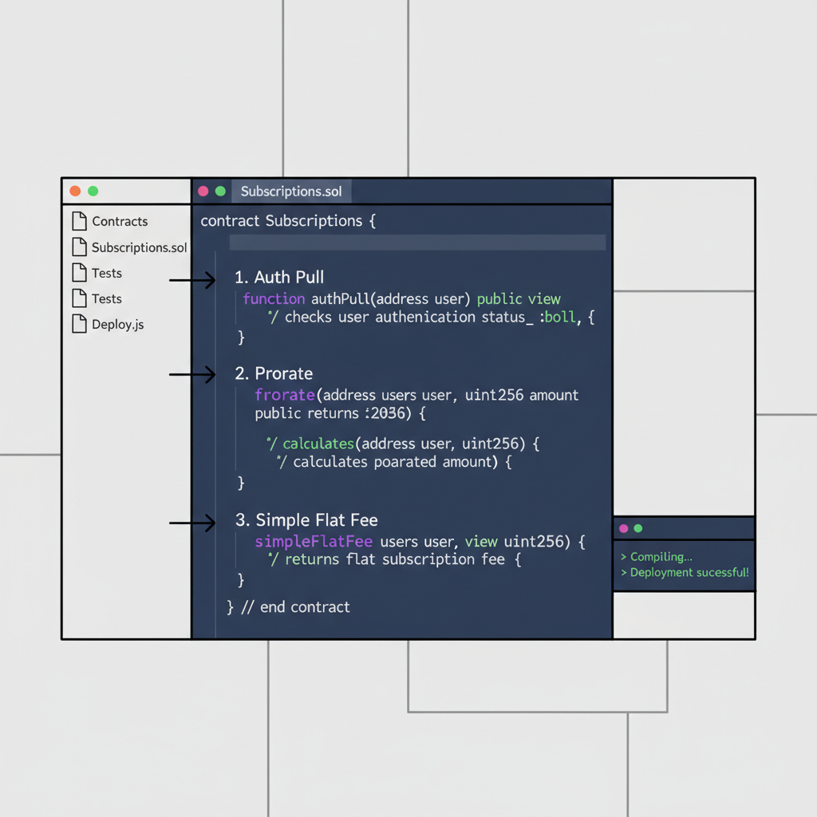Open the second Tests file

(x=108, y=298)
